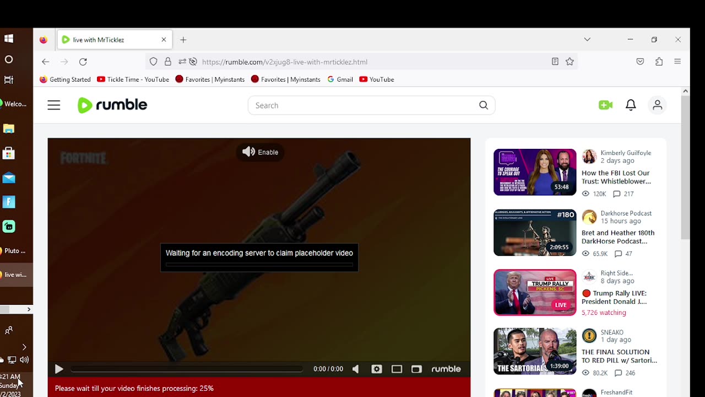
Task: Open the list all tabs dropdown
Action: point(587,40)
